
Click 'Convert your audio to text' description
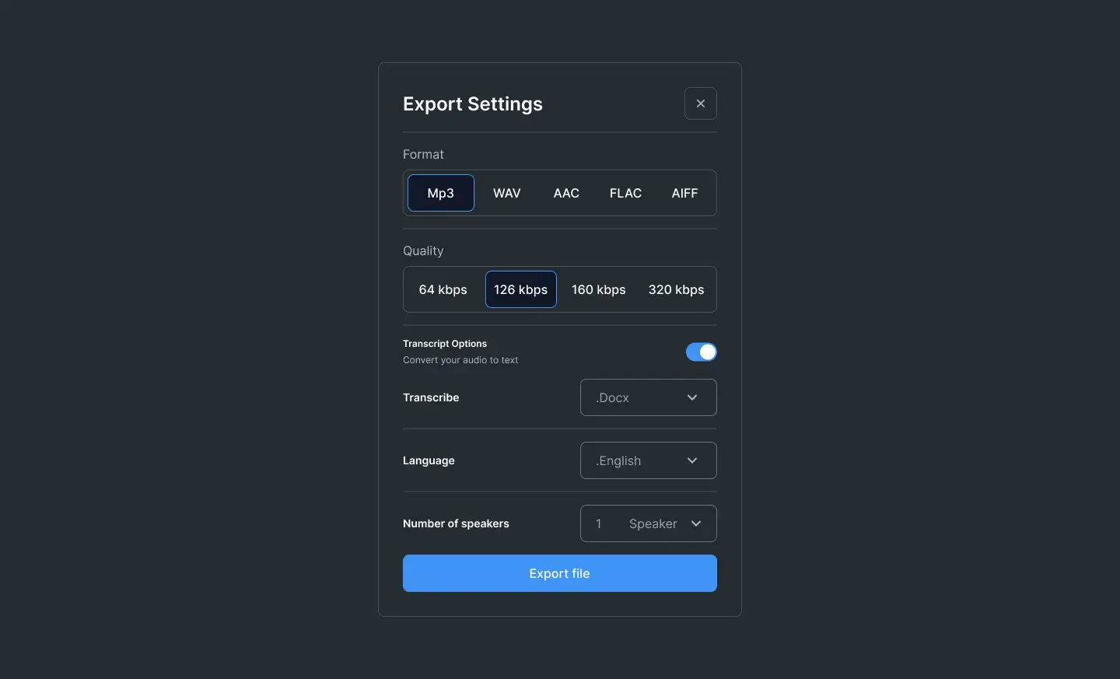[x=460, y=360]
